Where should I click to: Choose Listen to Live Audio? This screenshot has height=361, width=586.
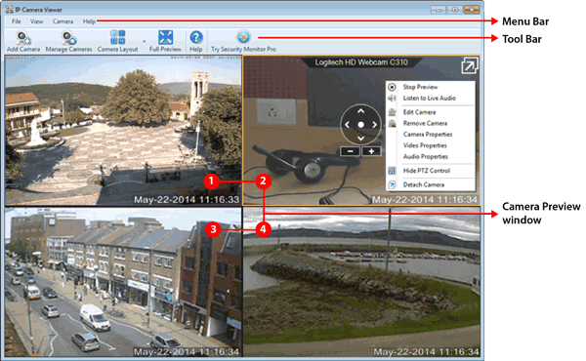tap(430, 99)
